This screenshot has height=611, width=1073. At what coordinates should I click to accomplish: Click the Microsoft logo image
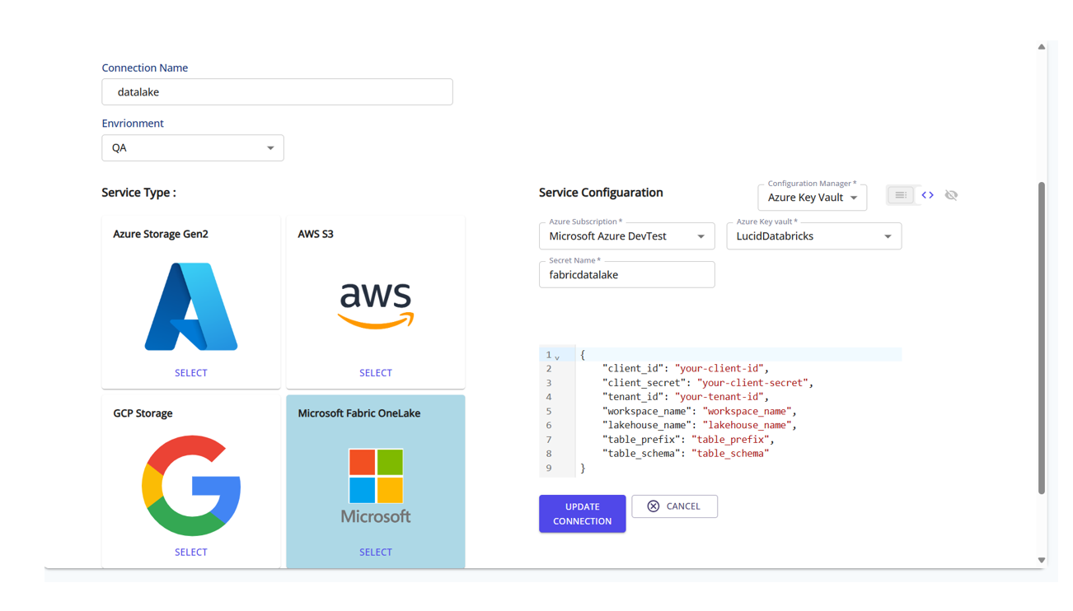pos(376,486)
